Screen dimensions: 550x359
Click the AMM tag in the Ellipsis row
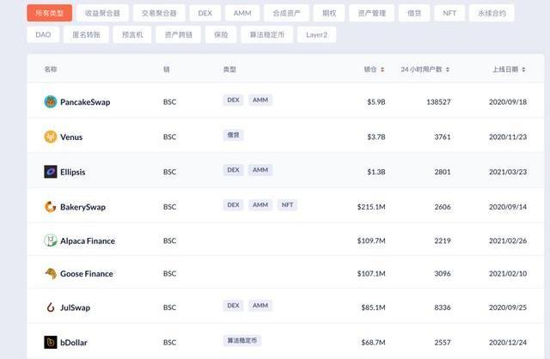tap(260, 170)
